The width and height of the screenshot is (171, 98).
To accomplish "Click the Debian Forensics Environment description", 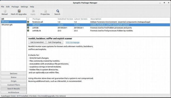I will click(x=120, y=22).
